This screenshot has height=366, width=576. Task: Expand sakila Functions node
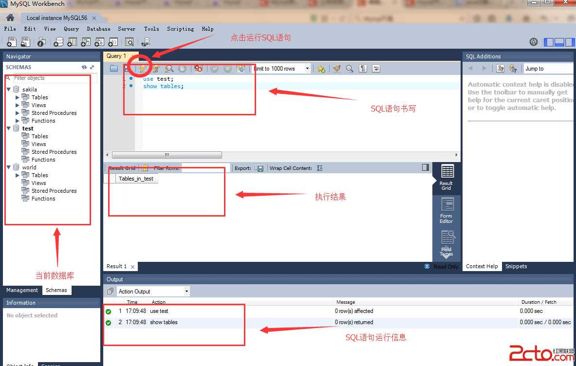[x=17, y=120]
